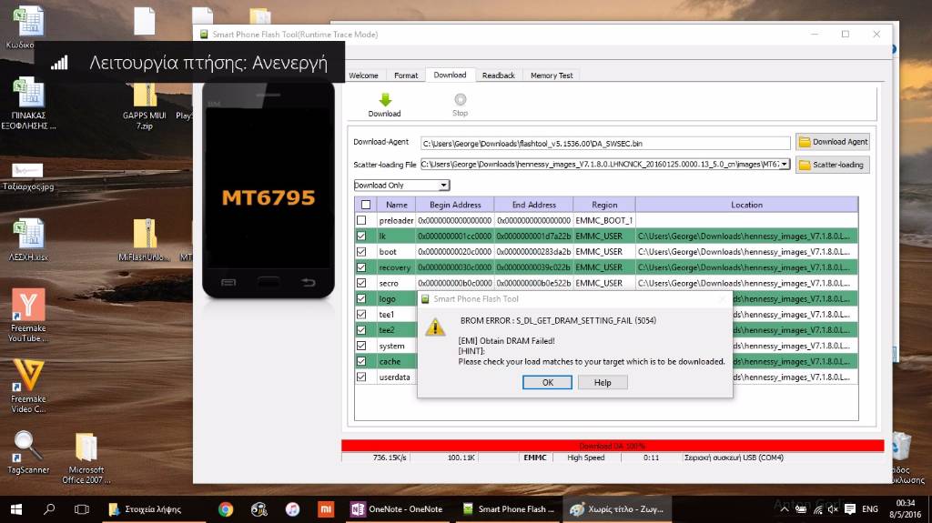The width and height of the screenshot is (932, 523).
Task: Select the Download tab
Action: click(x=450, y=75)
